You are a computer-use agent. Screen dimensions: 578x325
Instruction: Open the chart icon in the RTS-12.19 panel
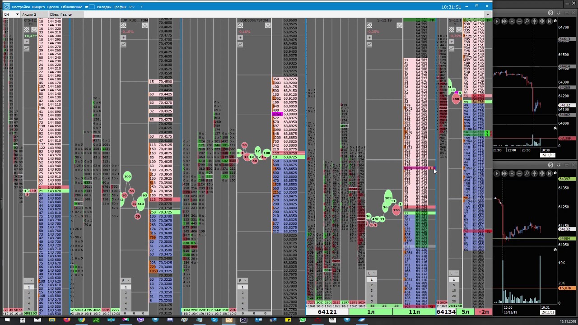point(27,49)
